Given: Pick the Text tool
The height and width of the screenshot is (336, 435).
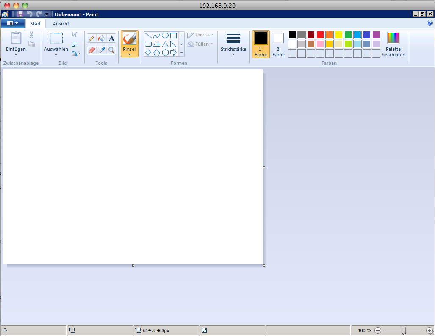Looking at the screenshot, I should click(x=111, y=39).
